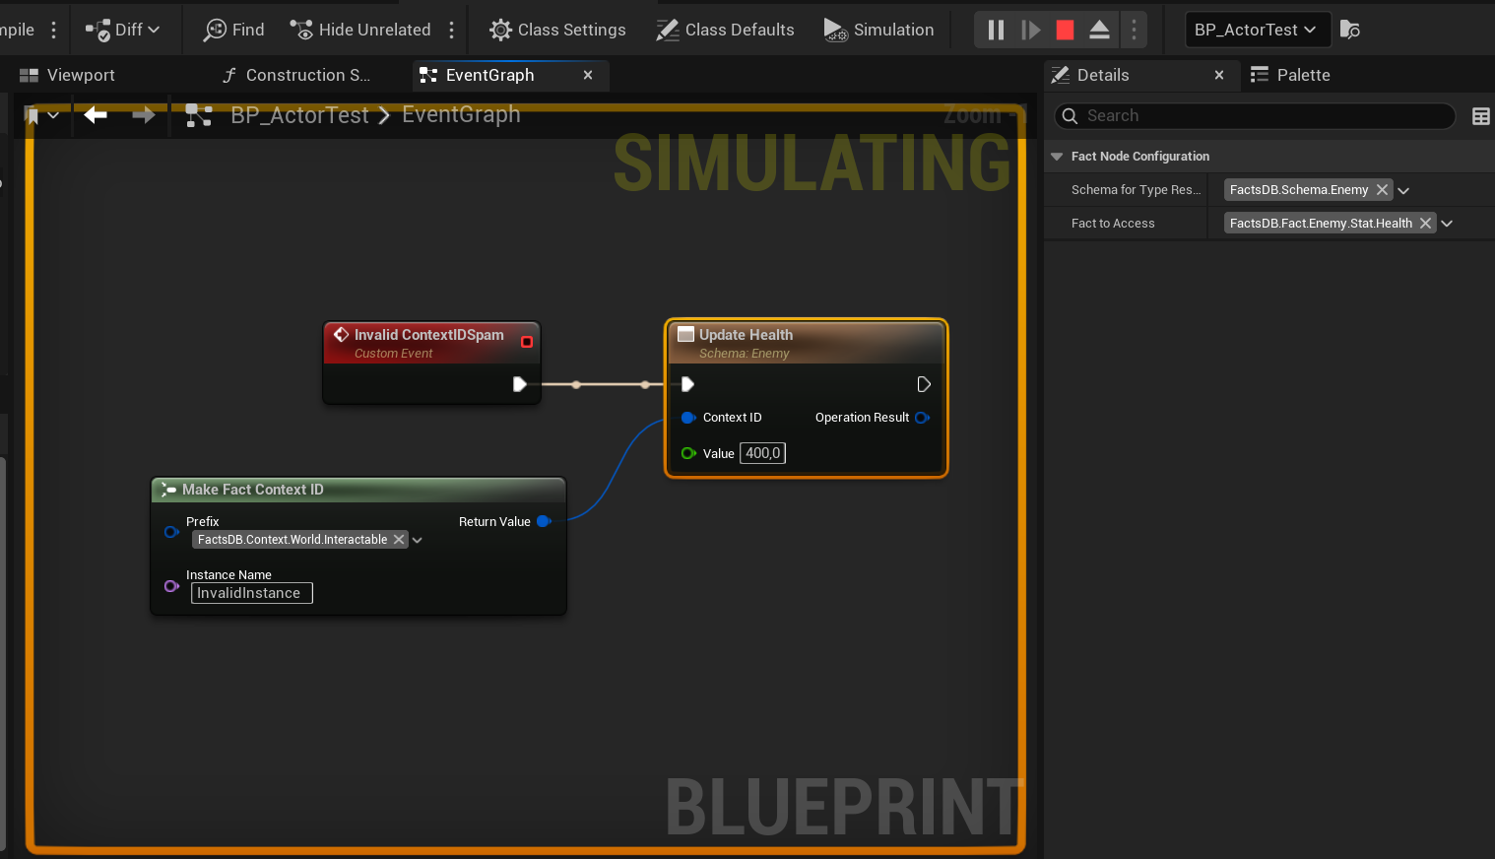Close the EventGraph tab
1495x859 pixels.
point(588,75)
